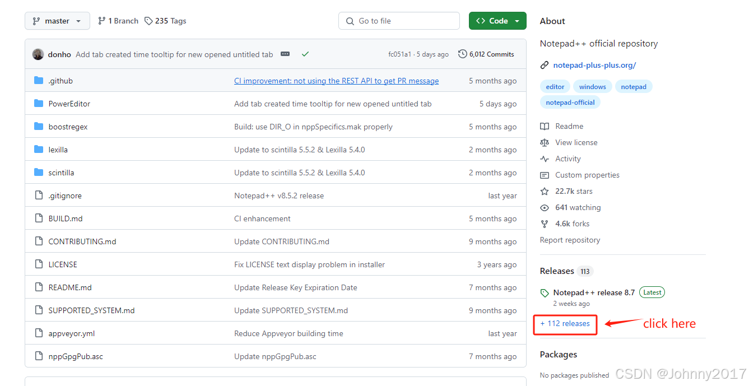Open donho's profile username link
Viewport: 749px width, 386px height.
(59, 54)
